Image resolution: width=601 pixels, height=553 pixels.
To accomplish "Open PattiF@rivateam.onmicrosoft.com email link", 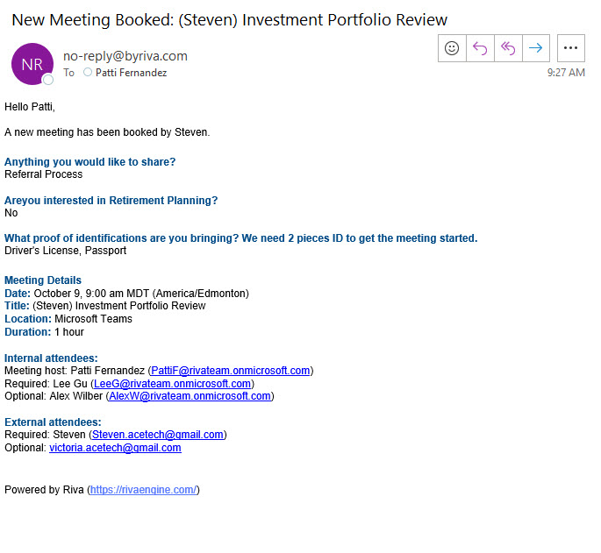I will pos(230,371).
